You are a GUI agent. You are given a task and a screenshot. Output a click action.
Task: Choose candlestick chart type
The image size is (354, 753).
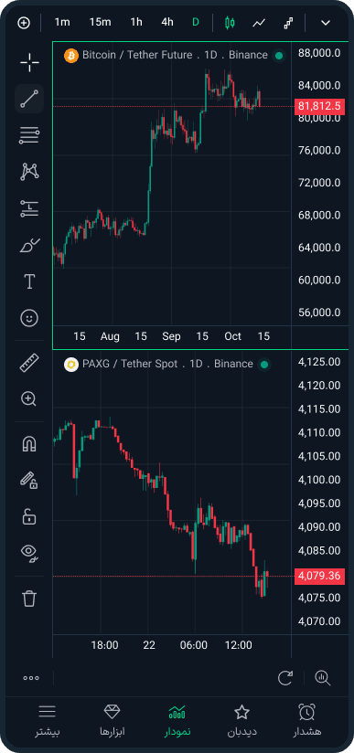tap(230, 23)
